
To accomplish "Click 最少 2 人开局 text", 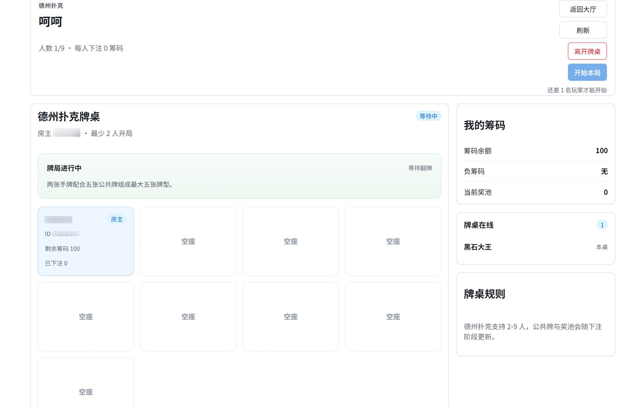I will tap(112, 133).
